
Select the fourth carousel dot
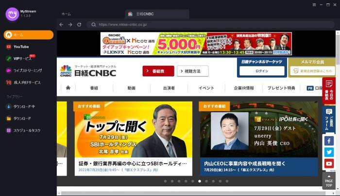pyautogui.click(x=186, y=181)
